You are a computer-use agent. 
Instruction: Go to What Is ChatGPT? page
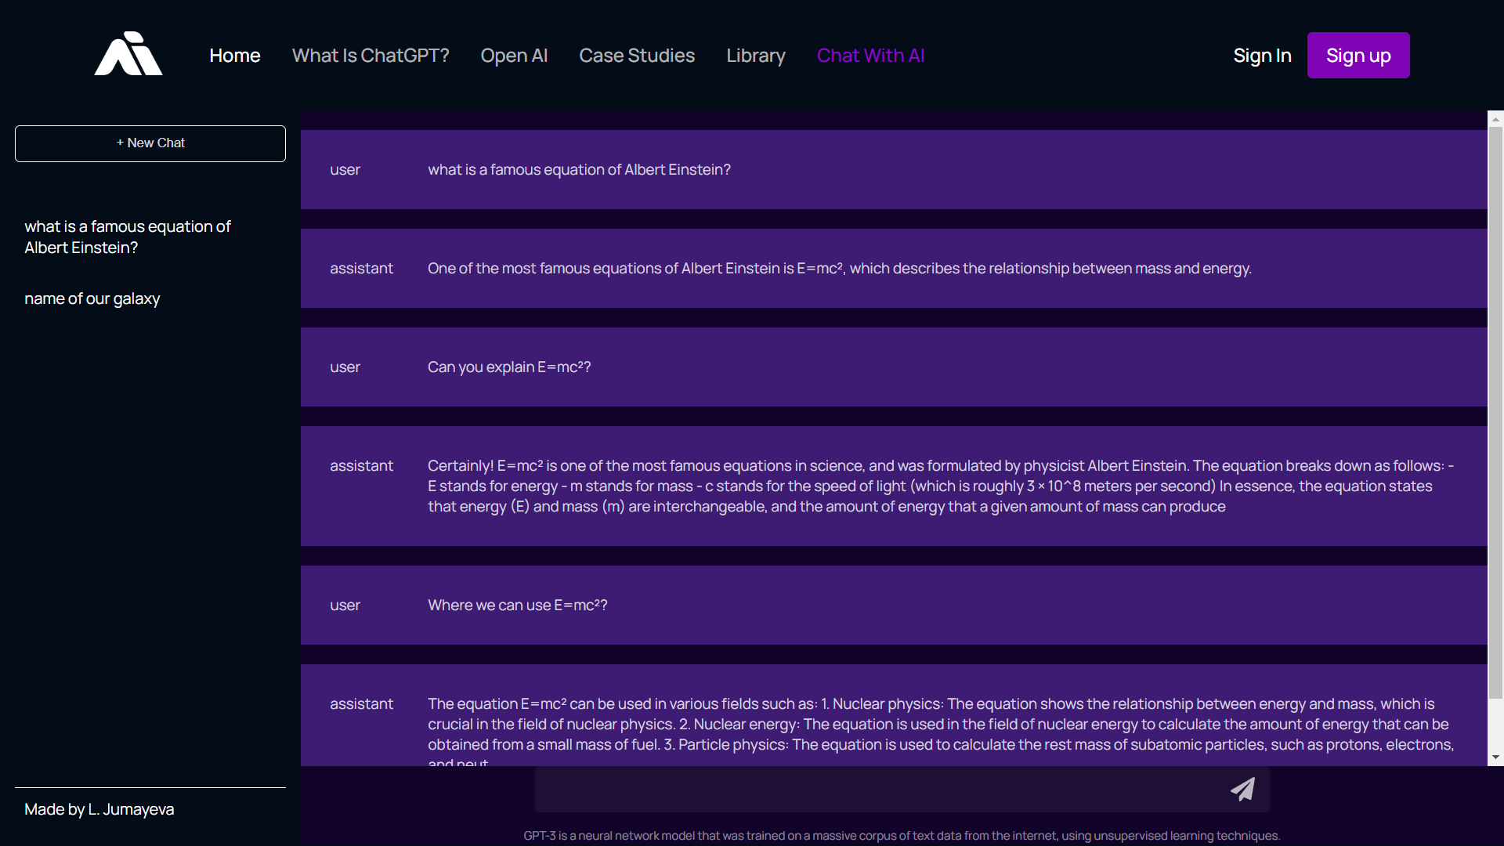tap(370, 56)
